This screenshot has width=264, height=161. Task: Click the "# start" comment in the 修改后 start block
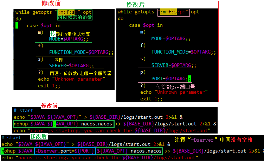(x=11, y=137)
